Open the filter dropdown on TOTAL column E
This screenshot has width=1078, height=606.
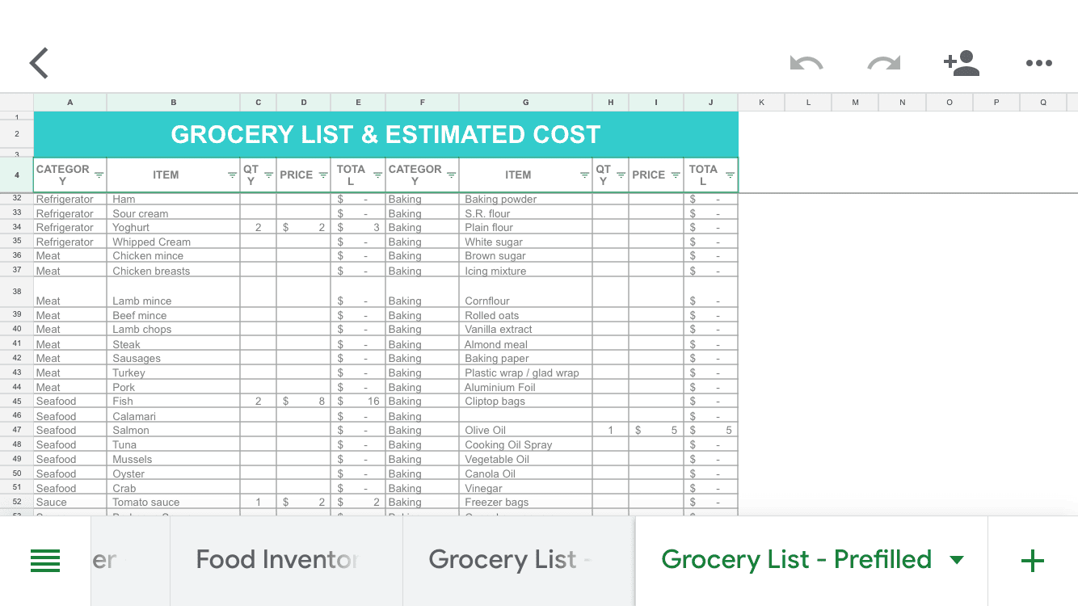click(x=377, y=174)
